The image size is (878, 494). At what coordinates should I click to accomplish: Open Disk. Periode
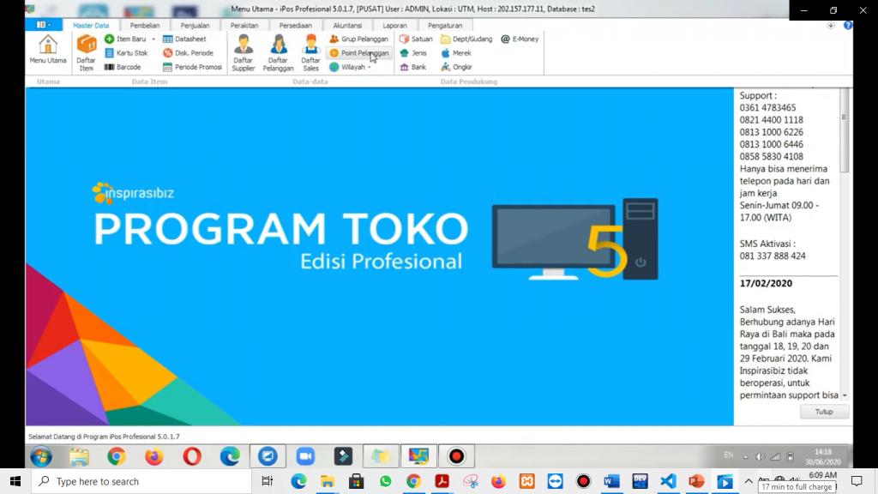[188, 52]
